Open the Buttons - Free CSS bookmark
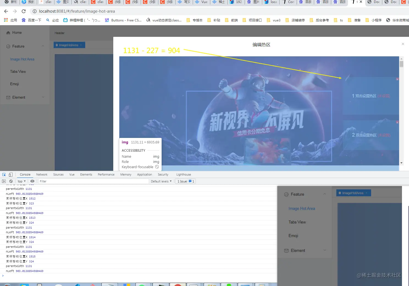Viewport: 409px width, 286px height. click(123, 20)
